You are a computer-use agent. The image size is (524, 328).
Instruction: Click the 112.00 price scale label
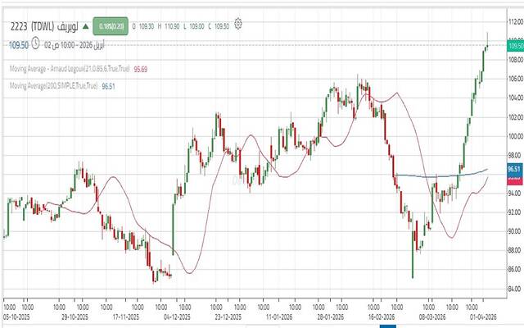pos(513,40)
